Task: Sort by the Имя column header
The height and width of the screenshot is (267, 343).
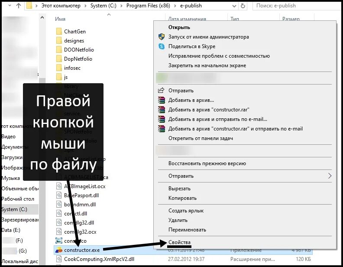Action: (60, 19)
